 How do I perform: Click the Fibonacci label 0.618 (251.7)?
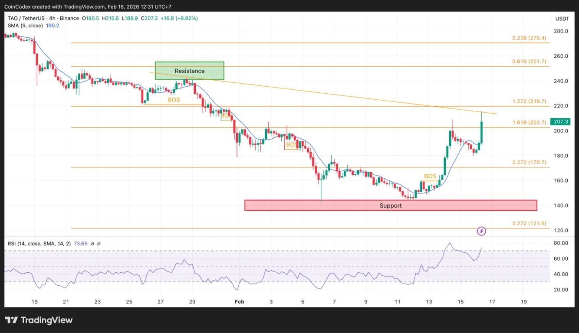click(529, 62)
